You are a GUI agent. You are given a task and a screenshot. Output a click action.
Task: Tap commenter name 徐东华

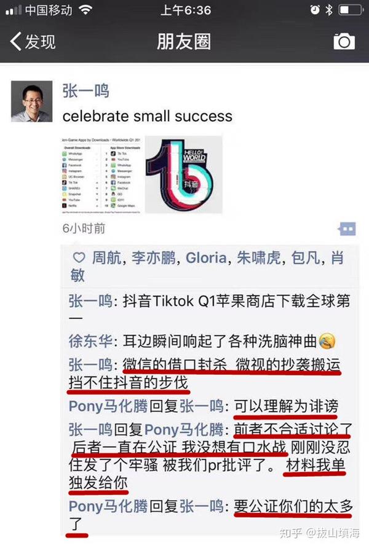click(90, 341)
